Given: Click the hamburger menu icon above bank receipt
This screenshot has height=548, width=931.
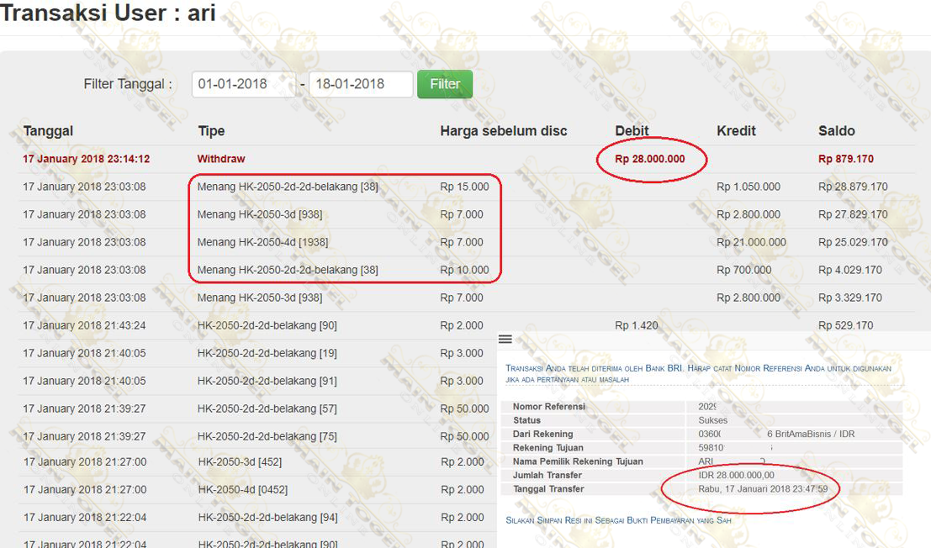Looking at the screenshot, I should [505, 339].
